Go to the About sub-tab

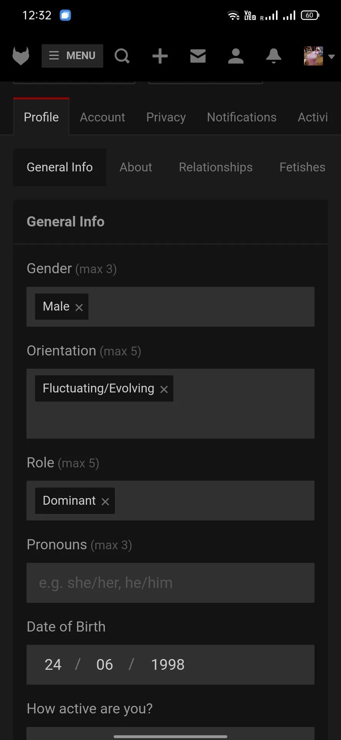136,167
